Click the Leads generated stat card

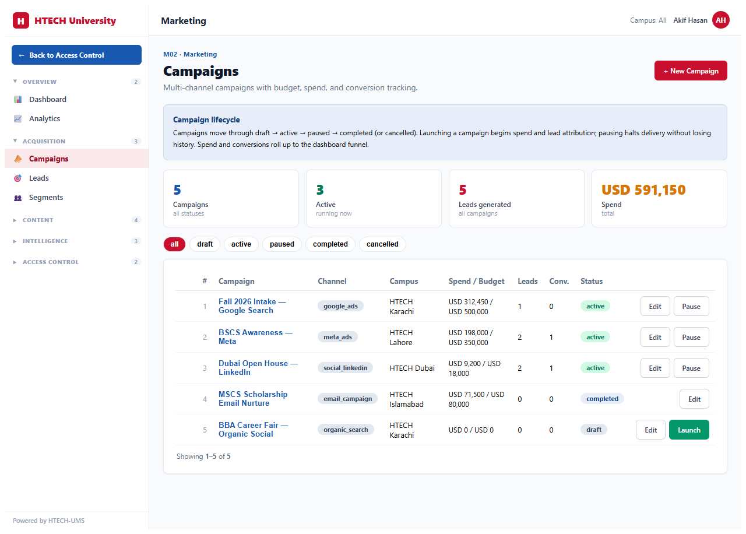pyautogui.click(x=516, y=198)
